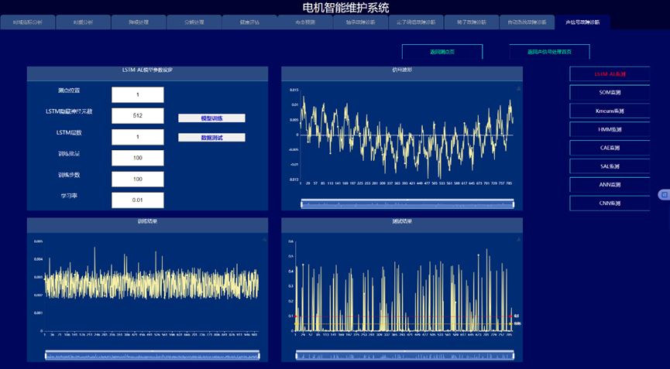Click the 学习率 input field showing 0.01
Image resolution: width=670 pixels, height=369 pixels.
tap(137, 200)
